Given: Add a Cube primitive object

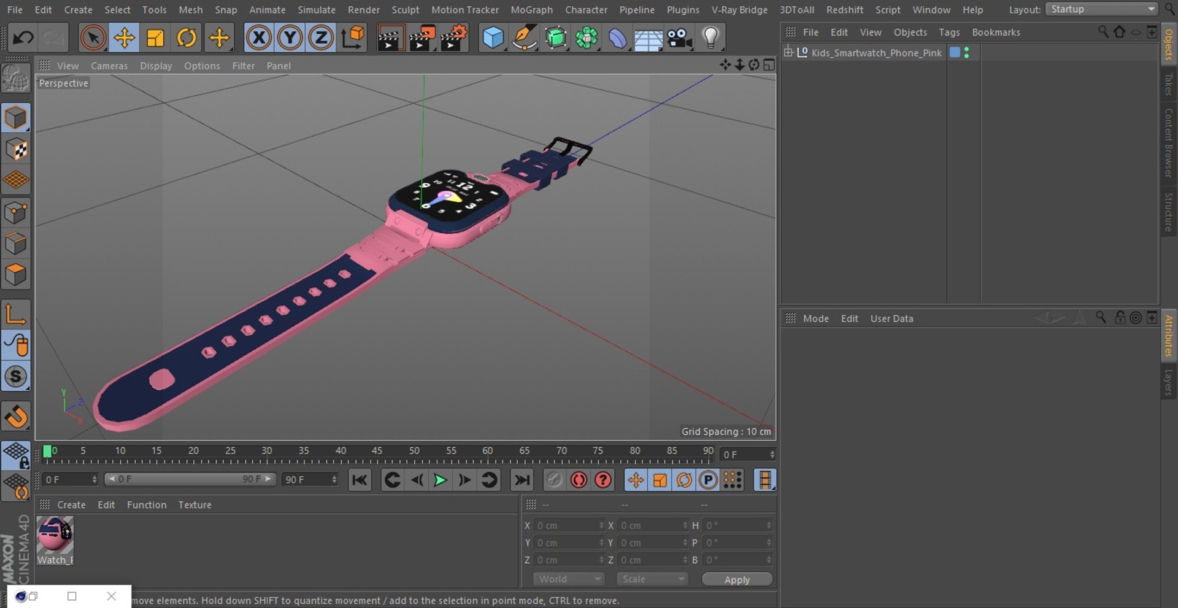Looking at the screenshot, I should coord(493,38).
